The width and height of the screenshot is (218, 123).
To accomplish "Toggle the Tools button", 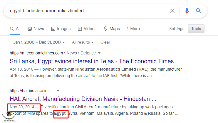I will 196,29.
